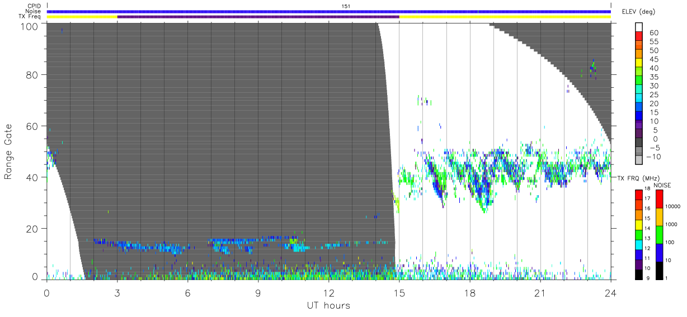This screenshot has height=317, width=687.
Task: Click the 9 tick on UT hours axis
Action: pos(258,292)
